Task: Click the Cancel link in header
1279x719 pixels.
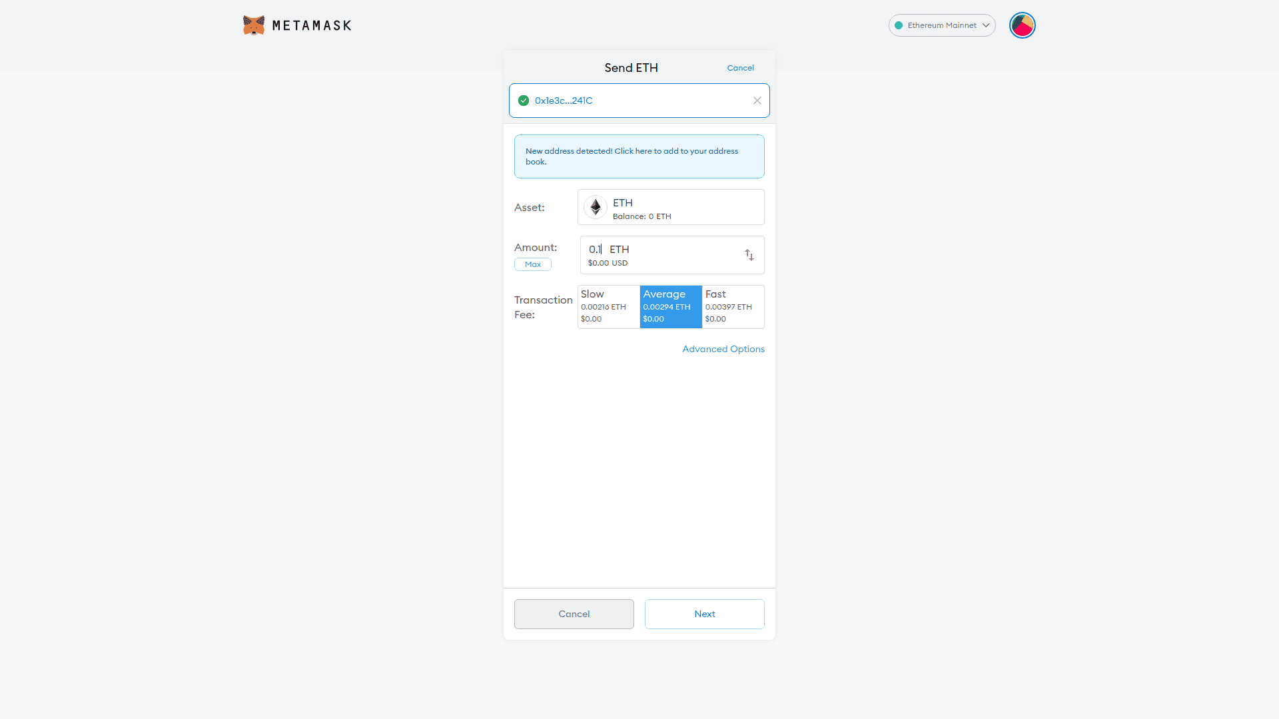Action: click(x=740, y=68)
